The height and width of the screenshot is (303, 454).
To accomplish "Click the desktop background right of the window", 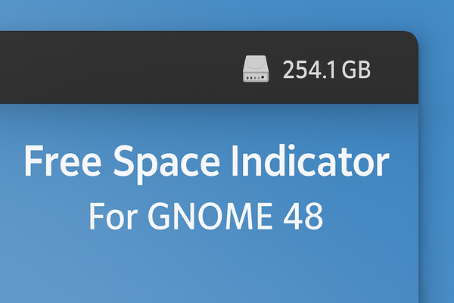I will coord(437,189).
